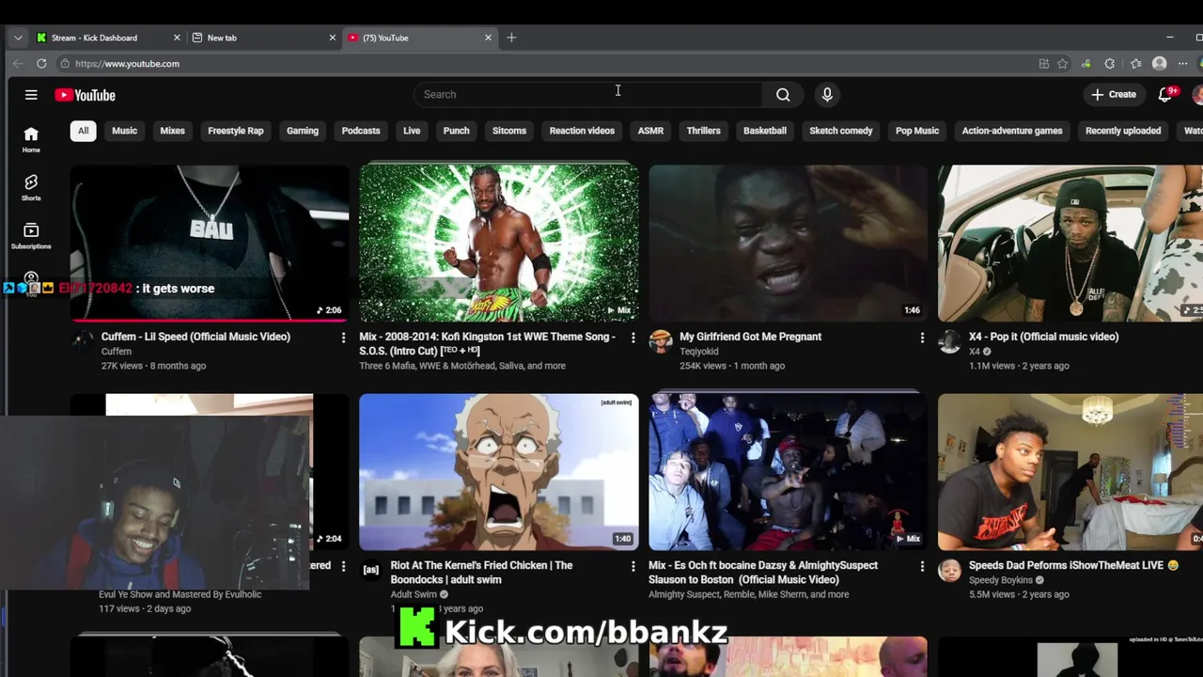Go back using browser back arrow
The width and height of the screenshot is (1203, 677).
[x=18, y=63]
